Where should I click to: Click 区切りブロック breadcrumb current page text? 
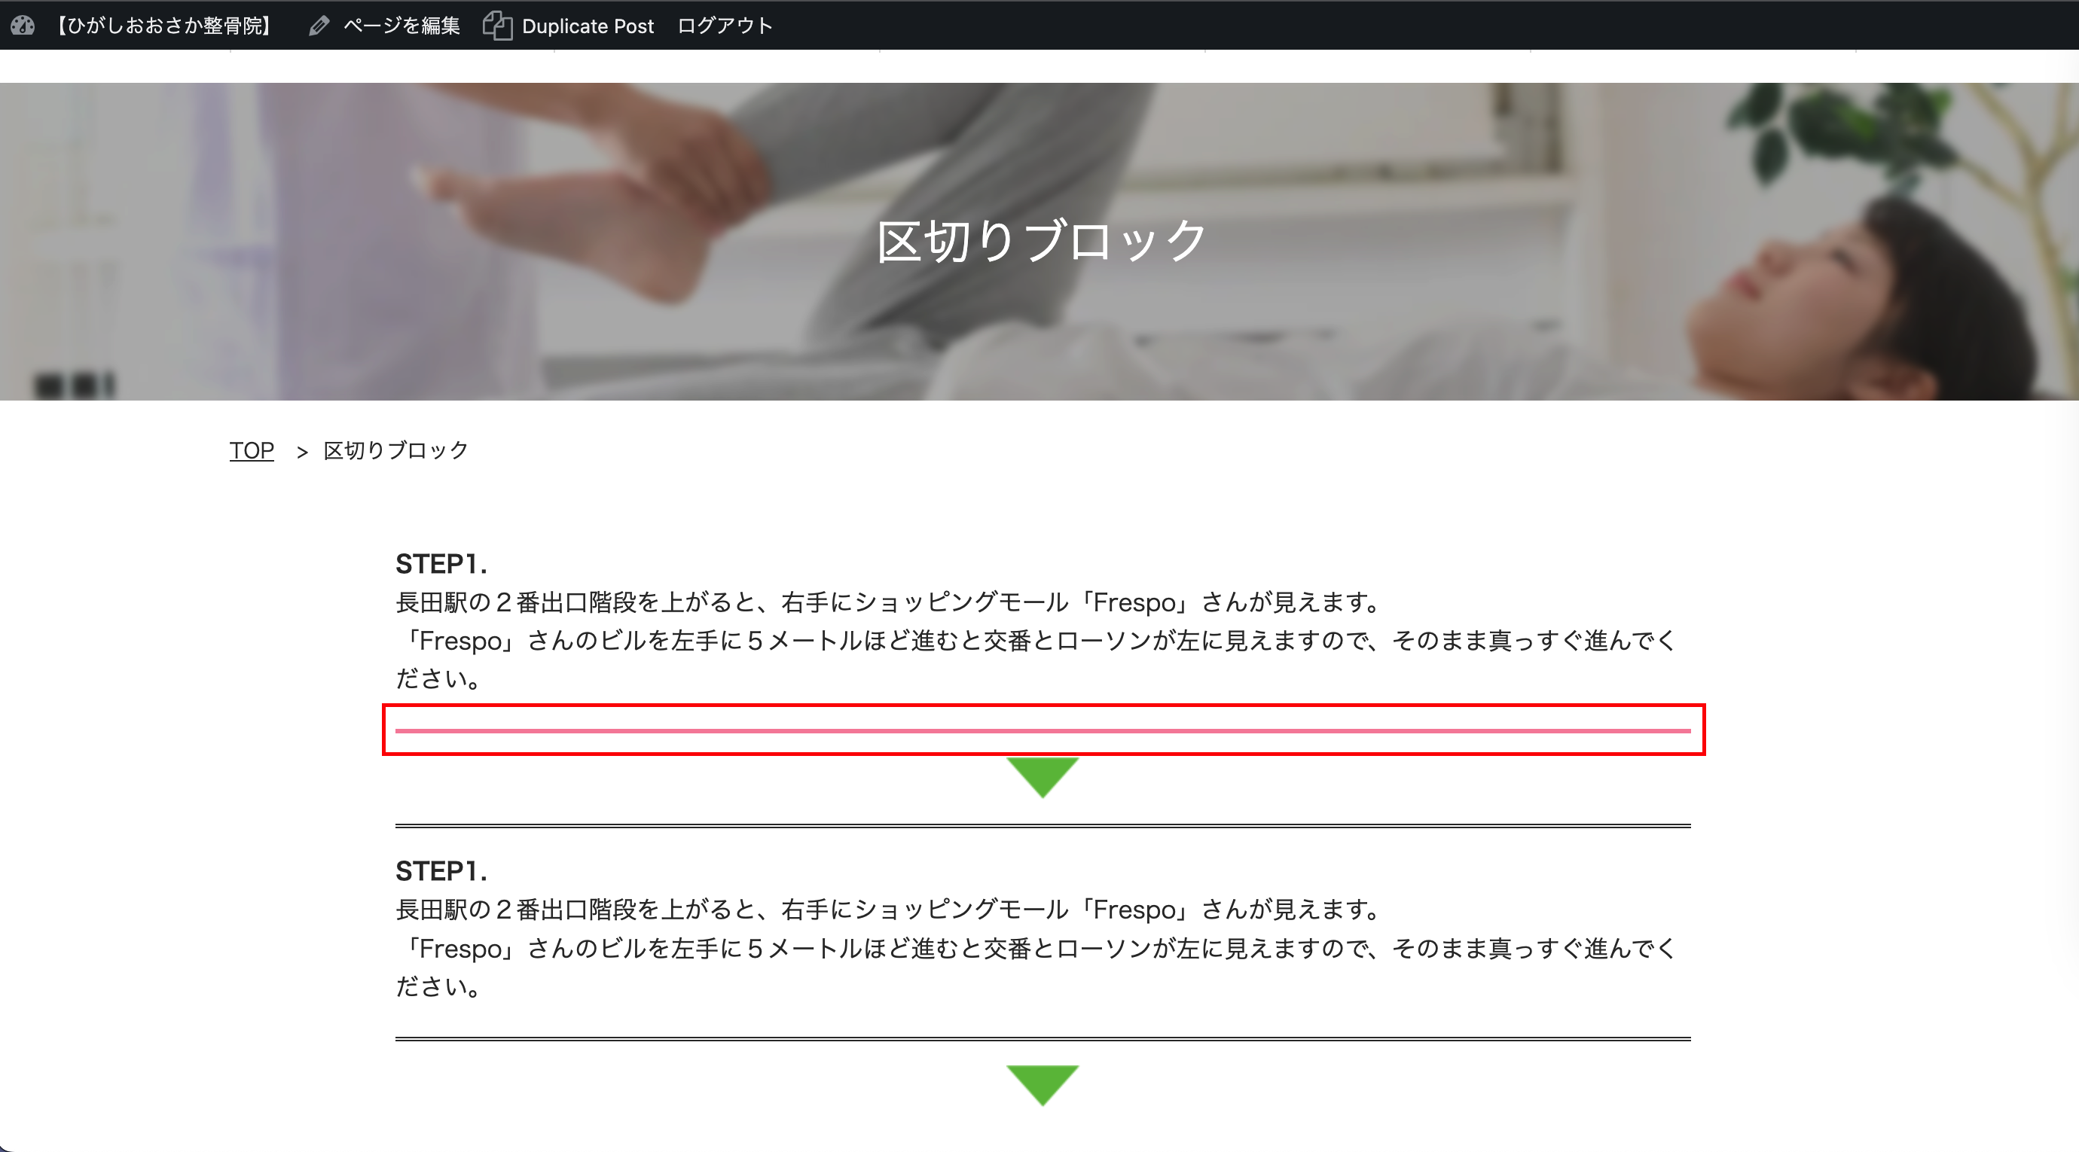tap(395, 450)
